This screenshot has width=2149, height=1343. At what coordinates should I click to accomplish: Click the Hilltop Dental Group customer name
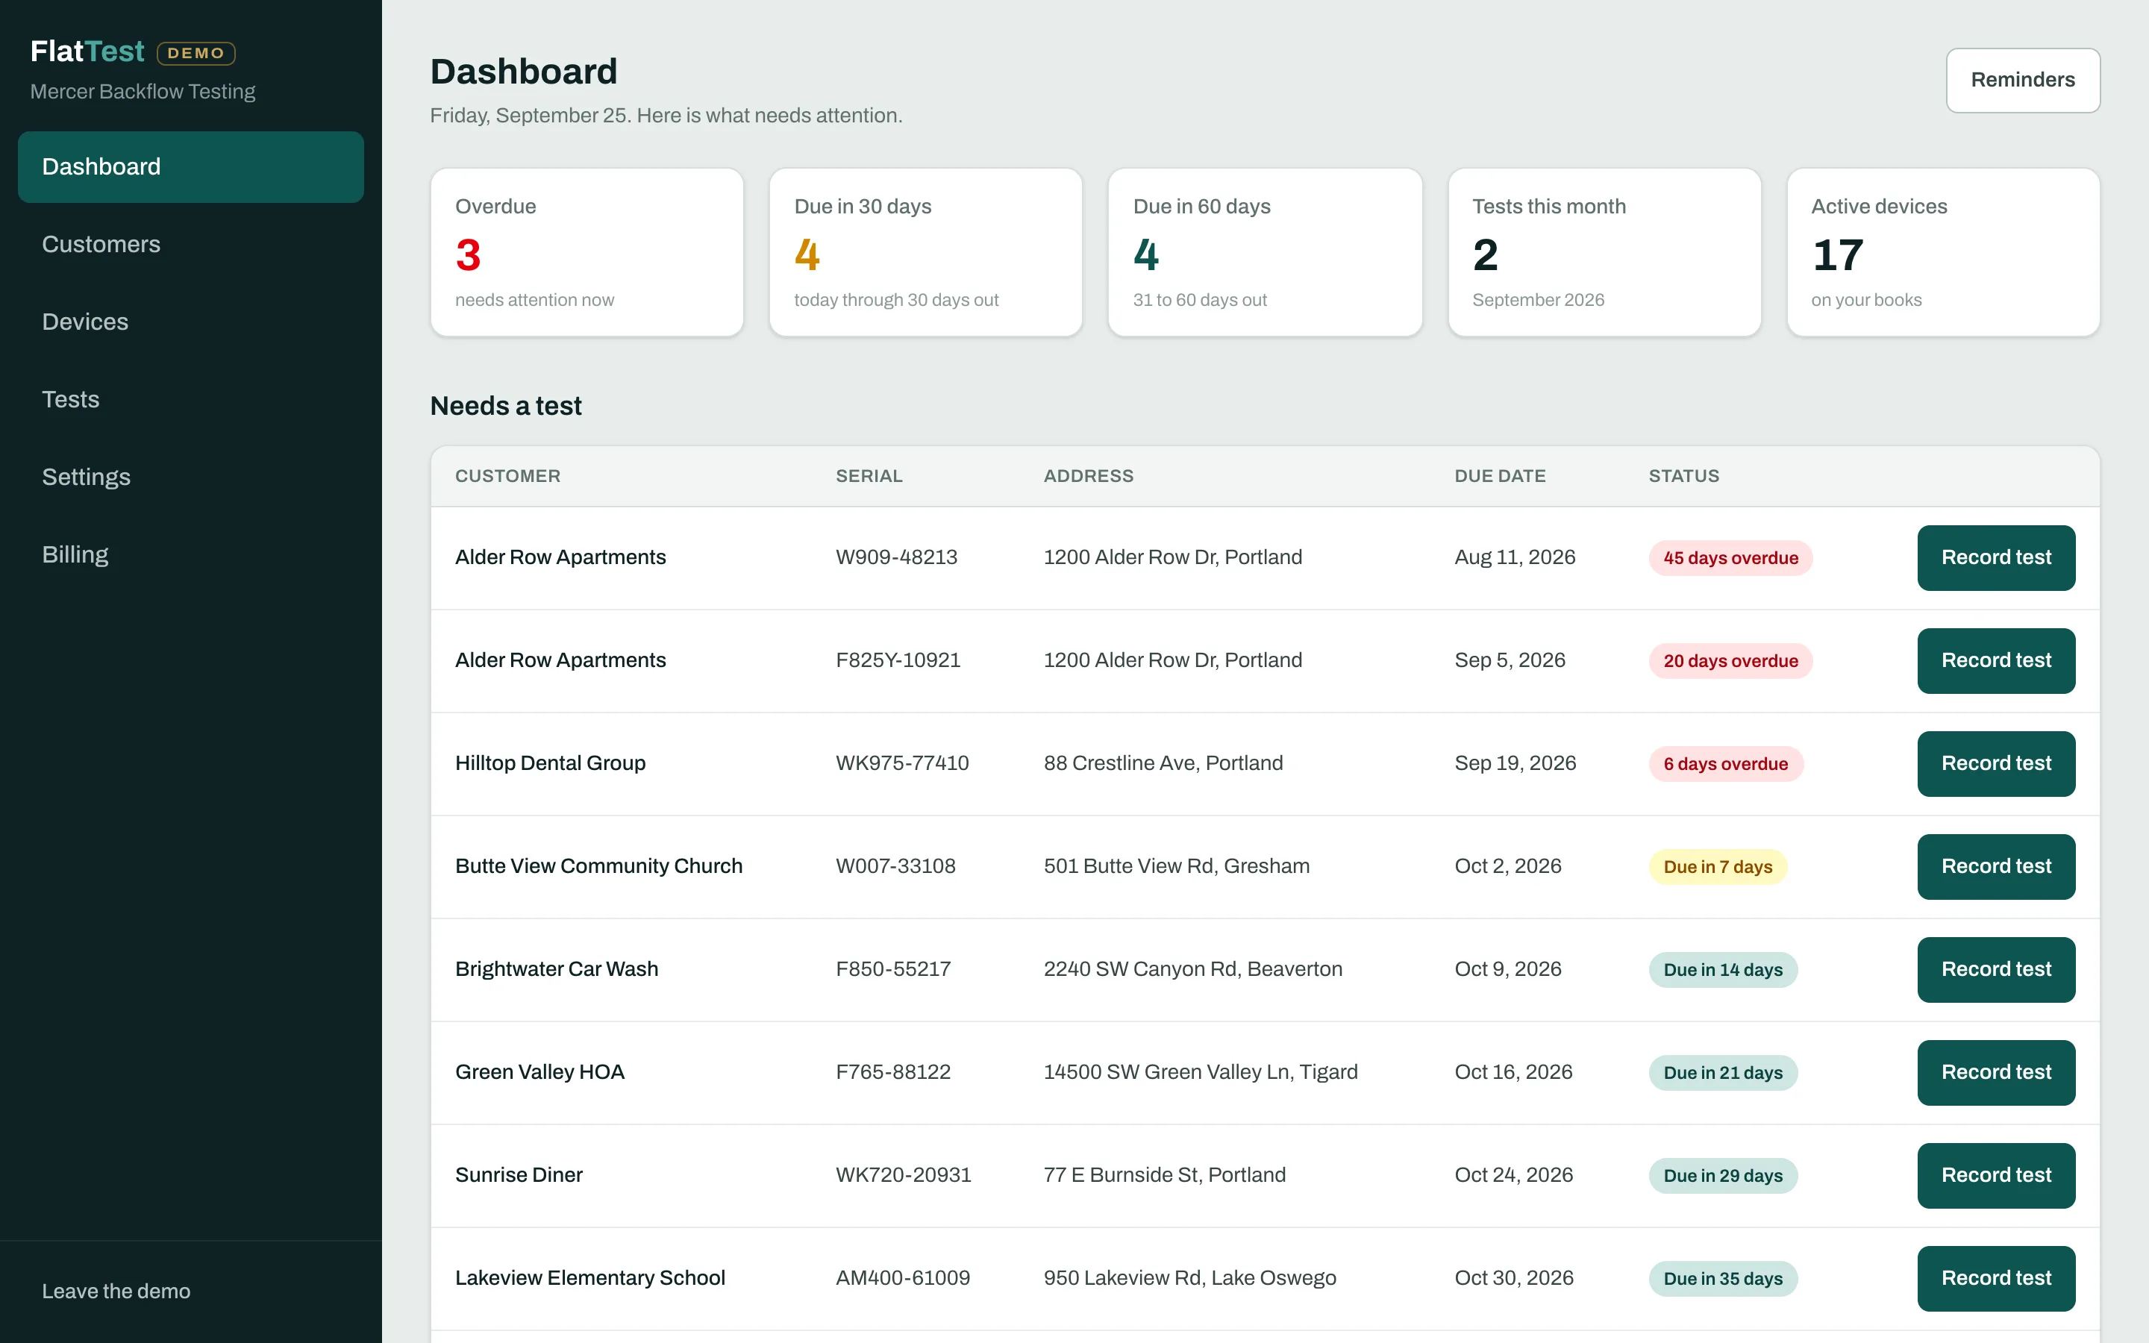(x=551, y=763)
